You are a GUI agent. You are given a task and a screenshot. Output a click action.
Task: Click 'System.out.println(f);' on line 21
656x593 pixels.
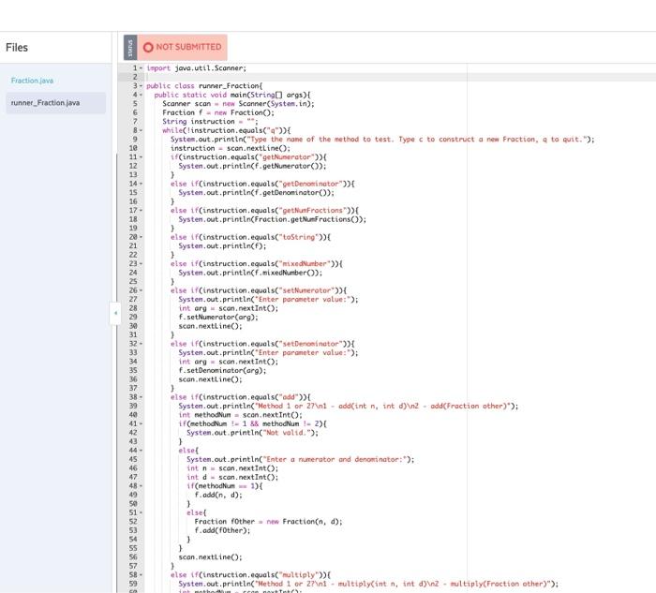222,245
